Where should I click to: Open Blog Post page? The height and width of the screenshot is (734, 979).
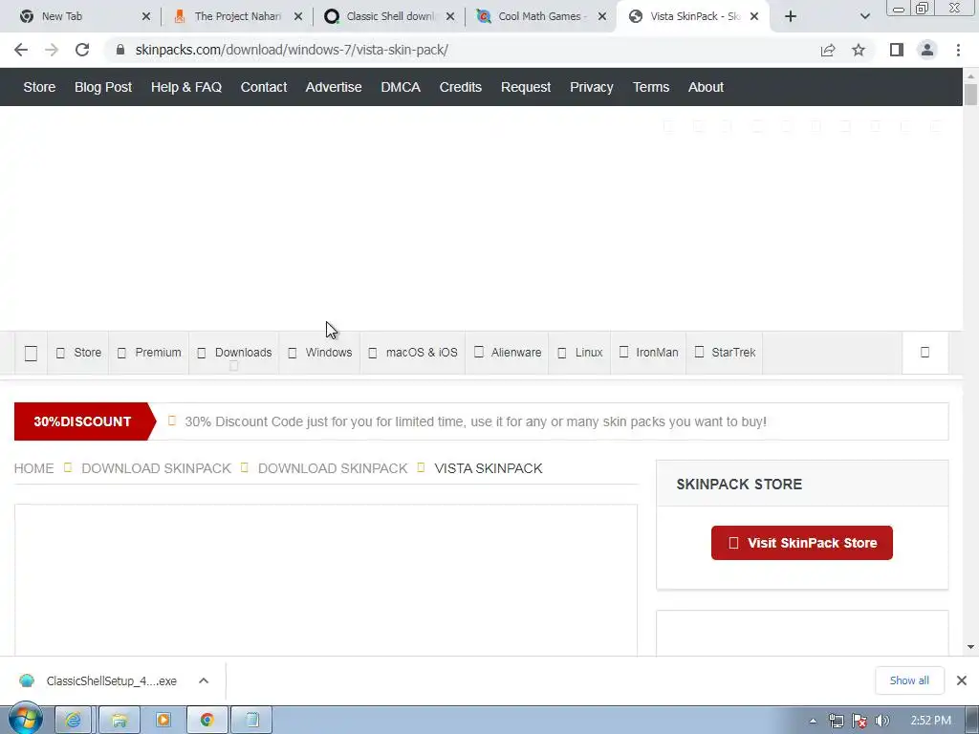pyautogui.click(x=103, y=87)
